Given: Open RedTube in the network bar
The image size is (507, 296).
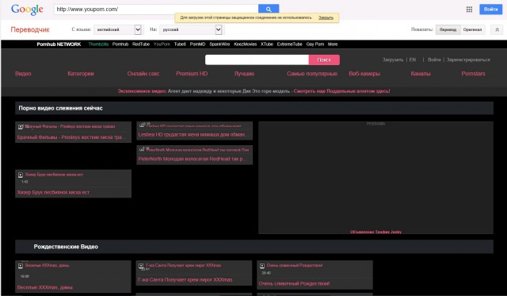Looking at the screenshot, I should point(141,44).
